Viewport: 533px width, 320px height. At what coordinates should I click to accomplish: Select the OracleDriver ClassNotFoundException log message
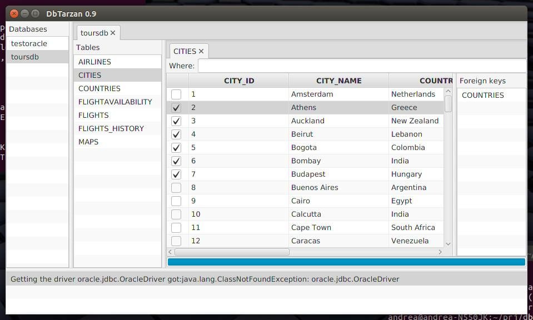pos(267,279)
